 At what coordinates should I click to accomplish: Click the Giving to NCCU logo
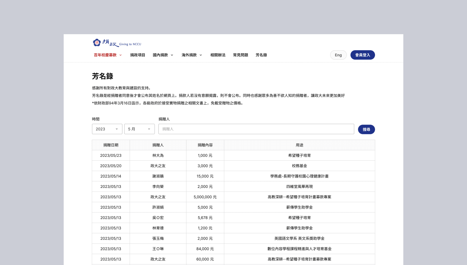(x=117, y=43)
